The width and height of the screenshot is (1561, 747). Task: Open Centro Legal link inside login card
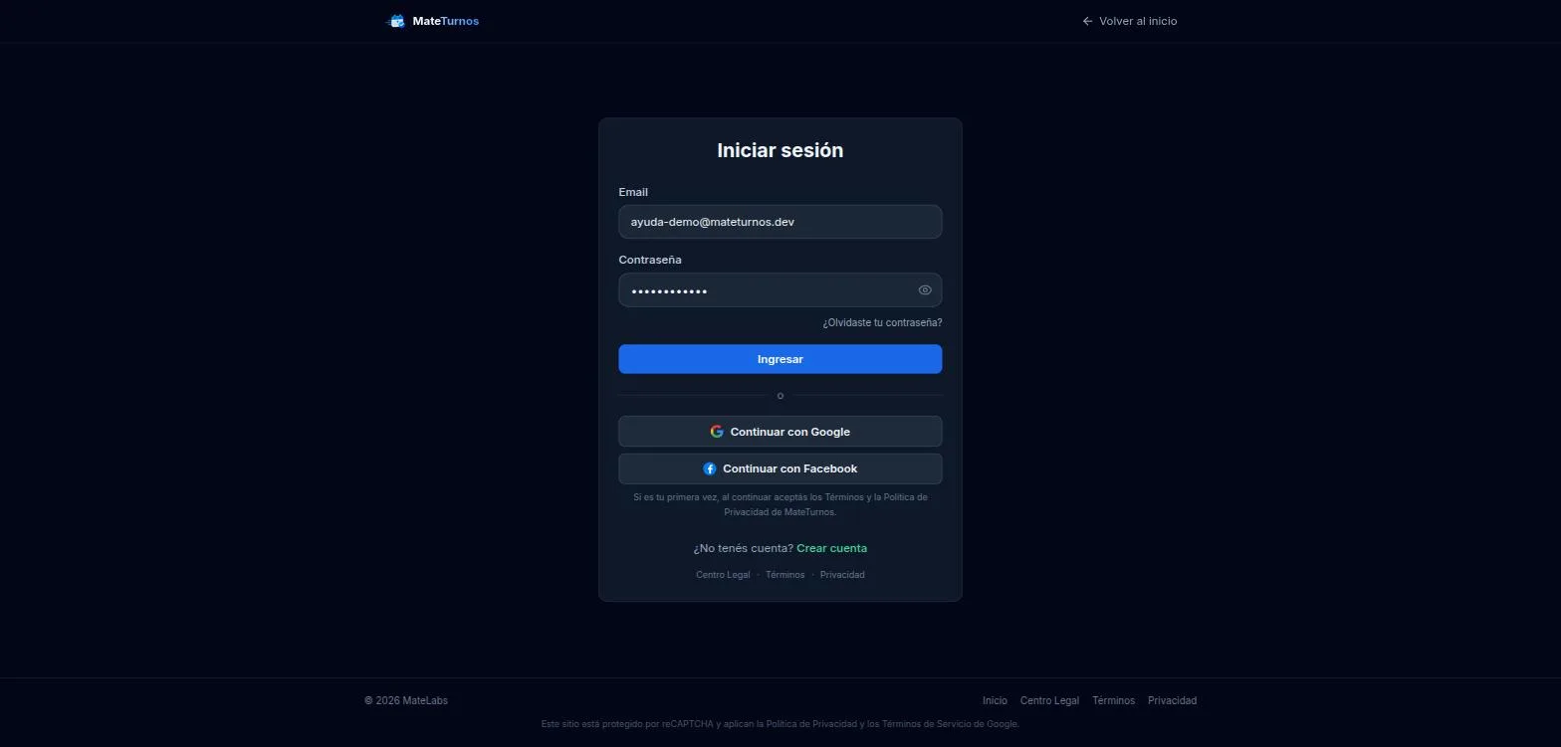pyautogui.click(x=723, y=575)
